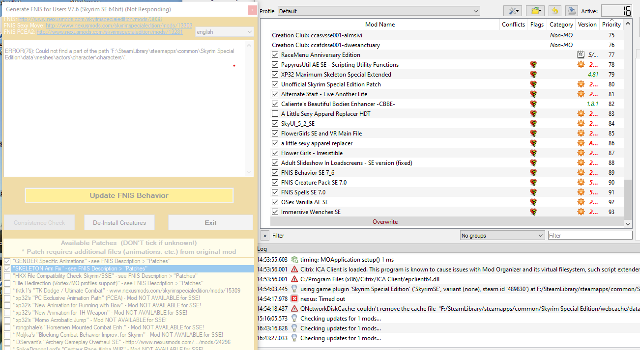640x350 pixels.
Task: Uncheck SKELETON Arm Fix patch
Action: [7, 269]
